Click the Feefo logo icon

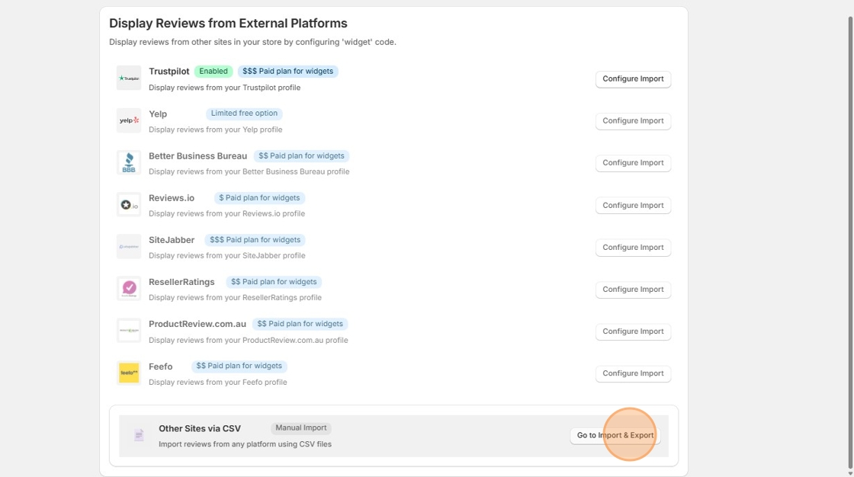click(129, 373)
